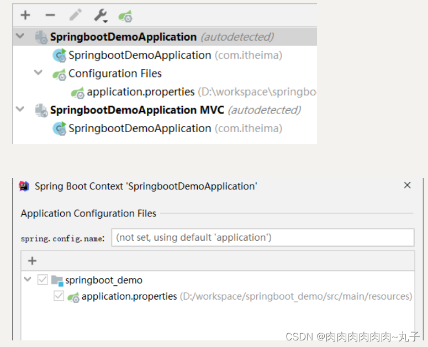Image resolution: width=428 pixels, height=347 pixels.
Task: Click the Spring leaf toolbar icon
Action: click(x=125, y=16)
